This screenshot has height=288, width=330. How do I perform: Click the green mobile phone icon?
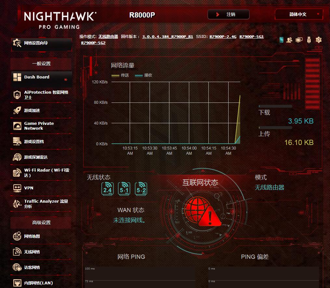pos(281,40)
